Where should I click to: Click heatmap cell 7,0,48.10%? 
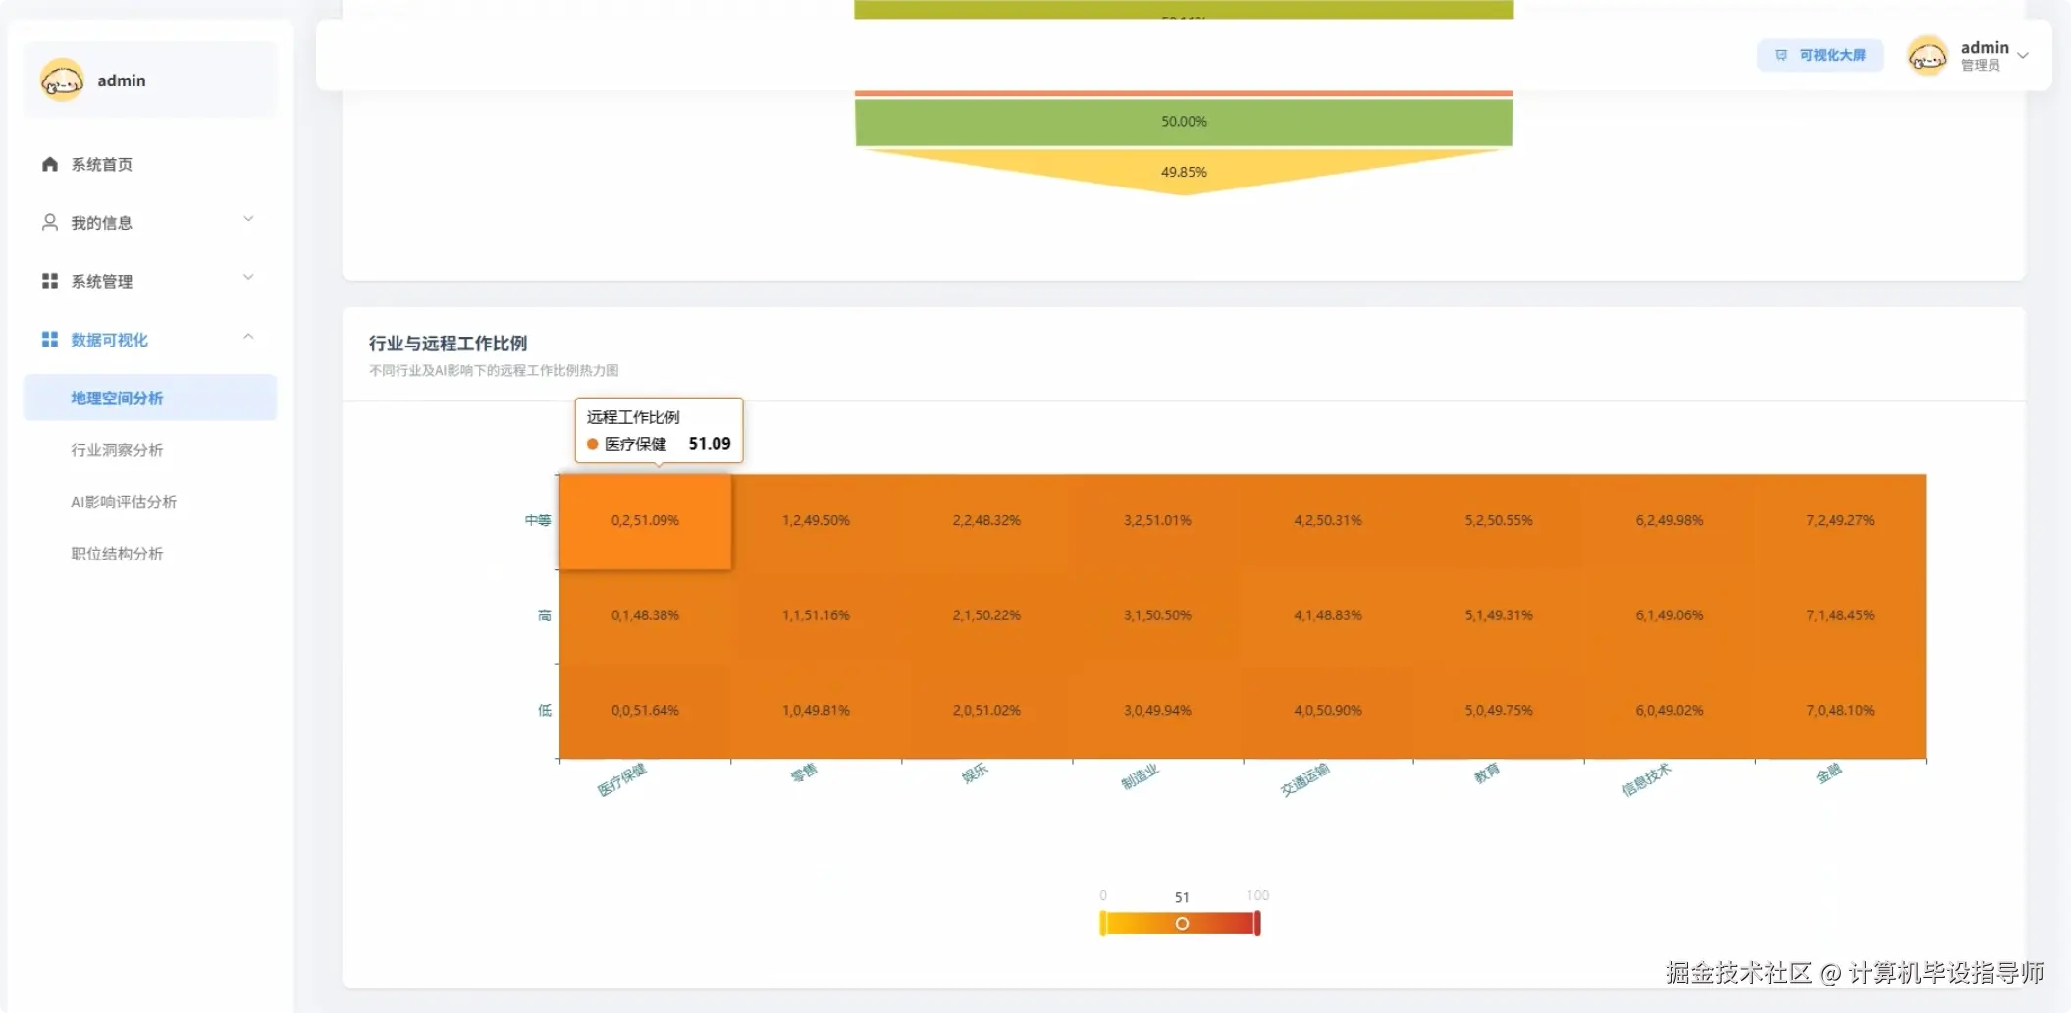[x=1840, y=711]
